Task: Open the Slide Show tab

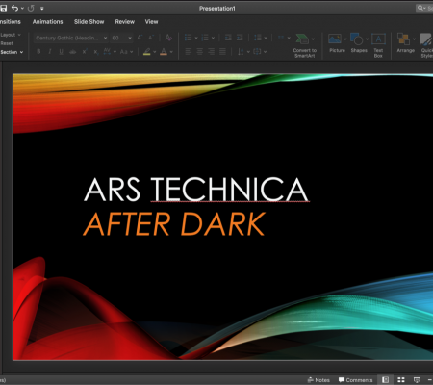Action: pos(89,22)
